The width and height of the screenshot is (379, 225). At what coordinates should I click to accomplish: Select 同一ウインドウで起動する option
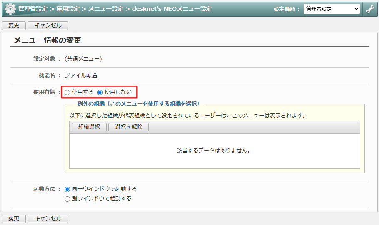point(68,189)
